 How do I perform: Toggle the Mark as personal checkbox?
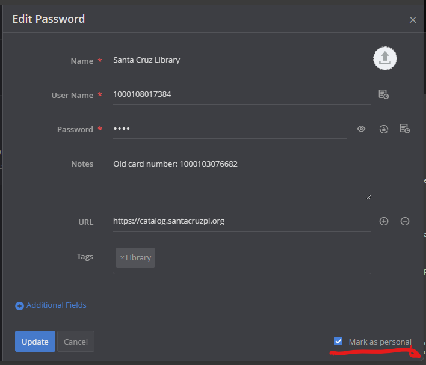click(x=338, y=342)
